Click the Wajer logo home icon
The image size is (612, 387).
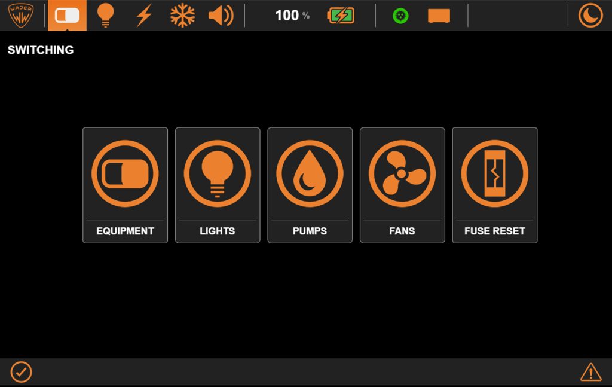coord(21,16)
